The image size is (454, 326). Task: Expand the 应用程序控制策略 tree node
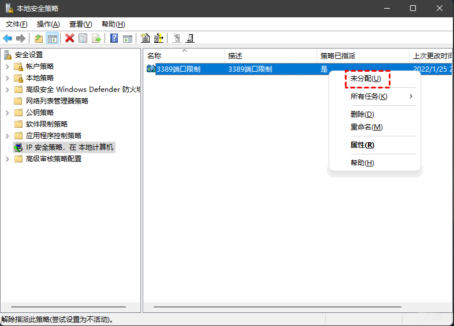coord(8,136)
